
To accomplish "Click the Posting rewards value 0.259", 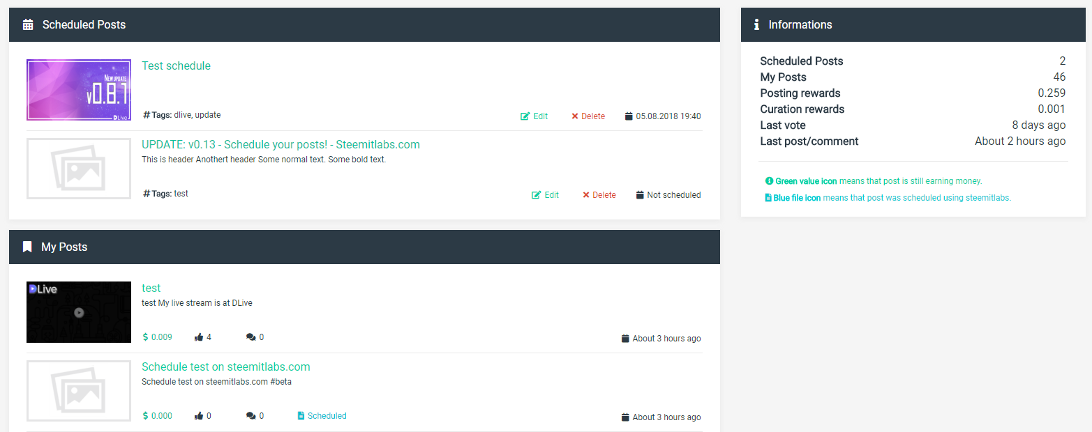I will tap(1052, 93).
